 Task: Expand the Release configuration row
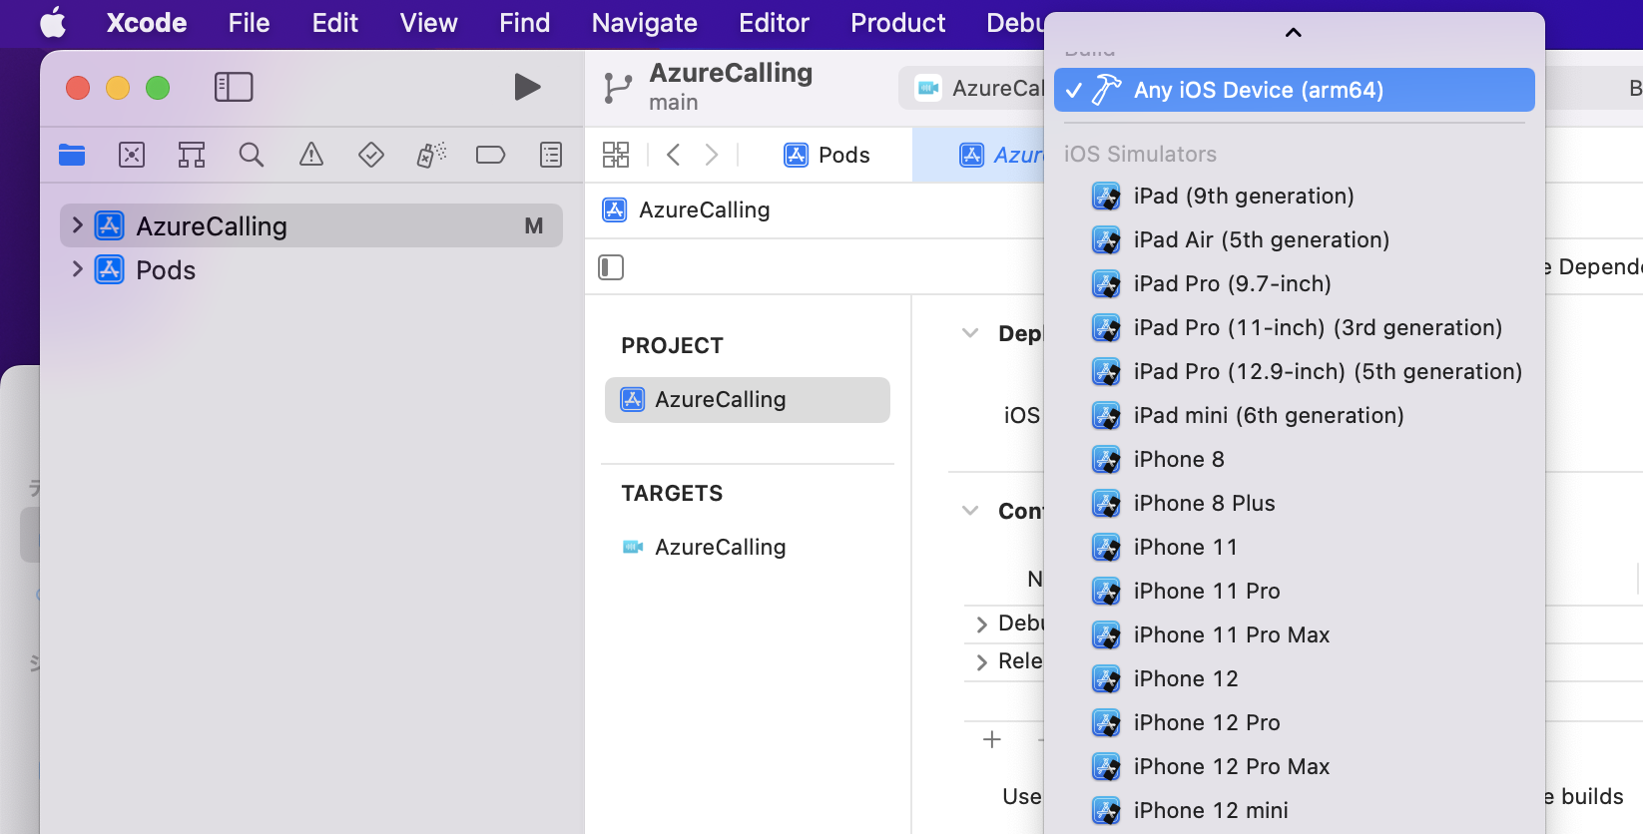[982, 662]
